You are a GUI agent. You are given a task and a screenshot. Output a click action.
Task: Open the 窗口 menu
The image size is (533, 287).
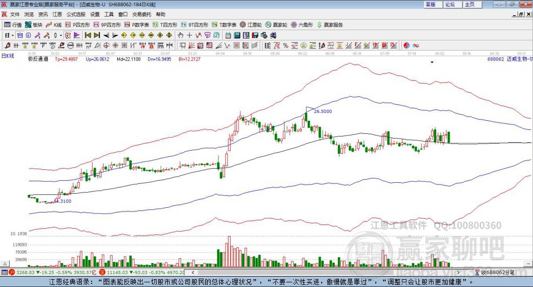(x=123, y=14)
